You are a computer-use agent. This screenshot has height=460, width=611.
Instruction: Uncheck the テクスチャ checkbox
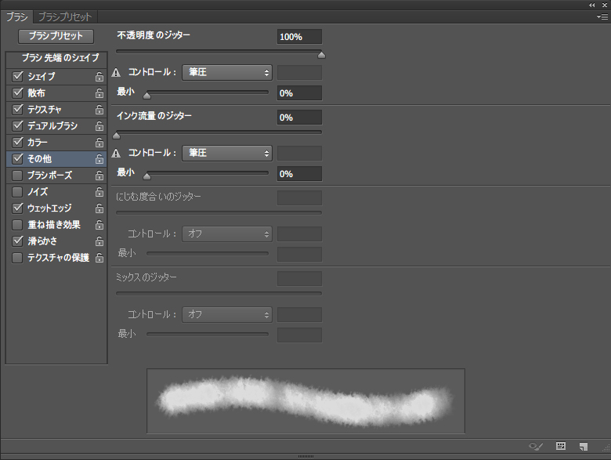point(17,109)
